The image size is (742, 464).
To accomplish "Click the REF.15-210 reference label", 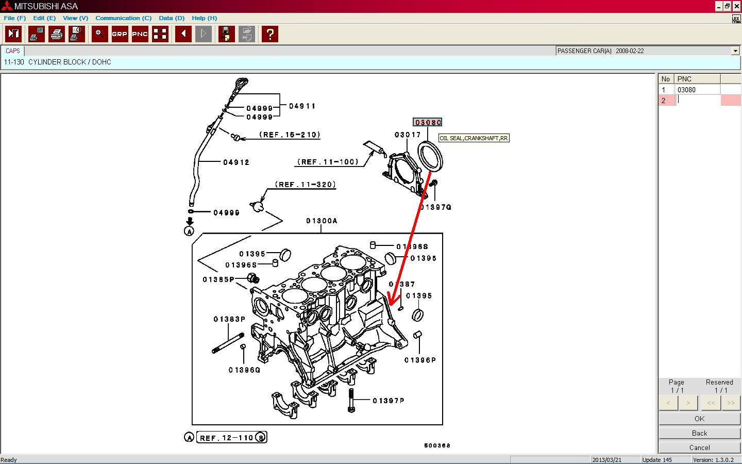I will [290, 135].
